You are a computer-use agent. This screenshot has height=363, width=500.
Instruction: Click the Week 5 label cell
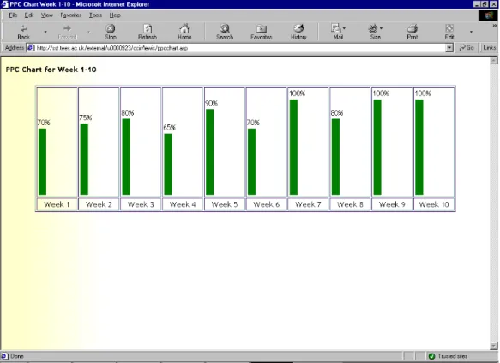[225, 204]
